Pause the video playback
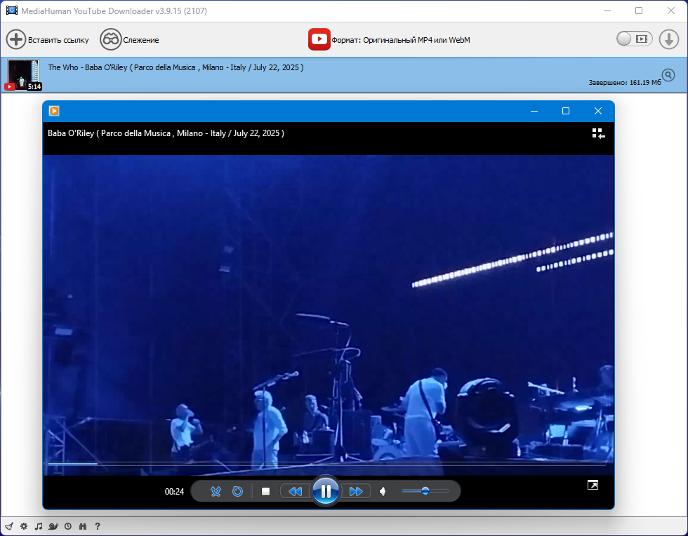Image resolution: width=688 pixels, height=536 pixels. [326, 491]
